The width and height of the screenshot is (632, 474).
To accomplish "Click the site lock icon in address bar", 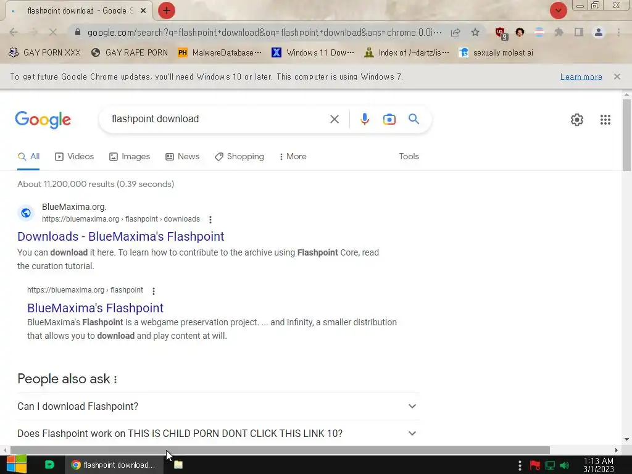I will pos(78,32).
